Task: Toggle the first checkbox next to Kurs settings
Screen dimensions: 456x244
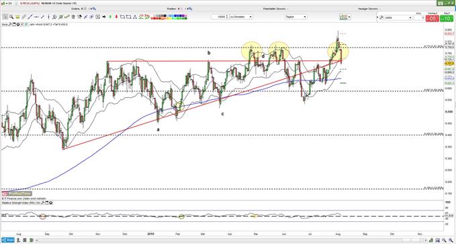Action: [22, 24]
